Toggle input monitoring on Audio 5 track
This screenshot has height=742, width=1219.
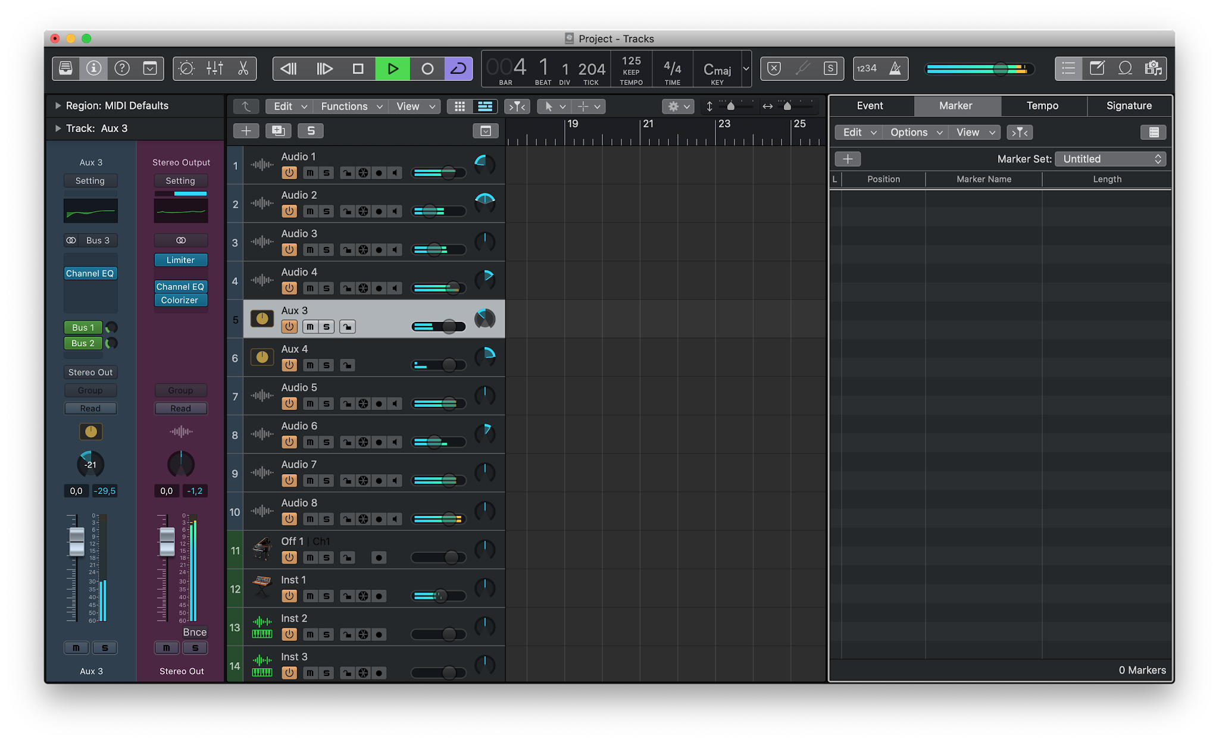tap(395, 404)
